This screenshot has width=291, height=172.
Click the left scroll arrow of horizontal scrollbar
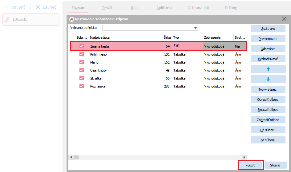[x=71, y=157]
